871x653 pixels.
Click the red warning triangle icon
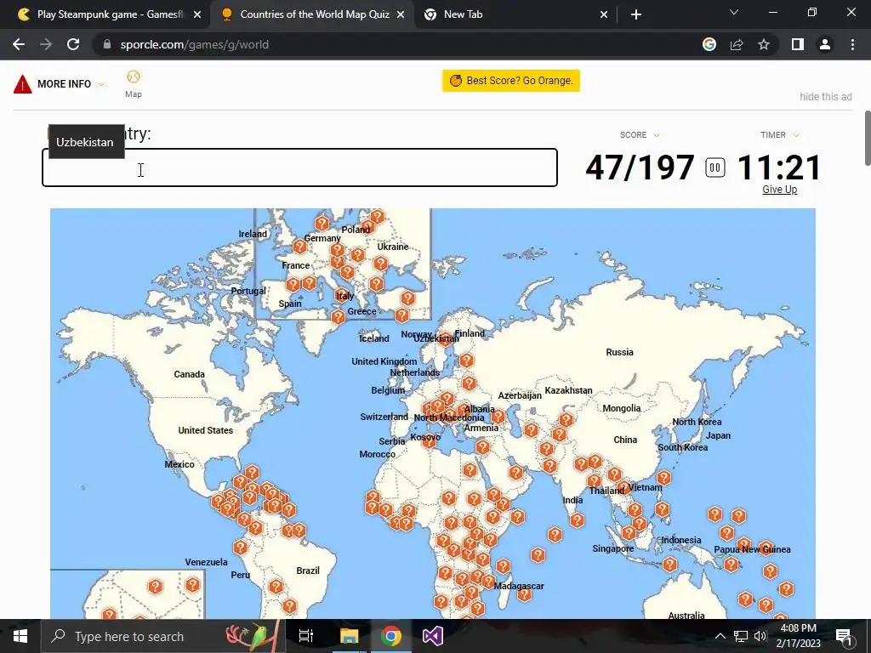tap(23, 84)
